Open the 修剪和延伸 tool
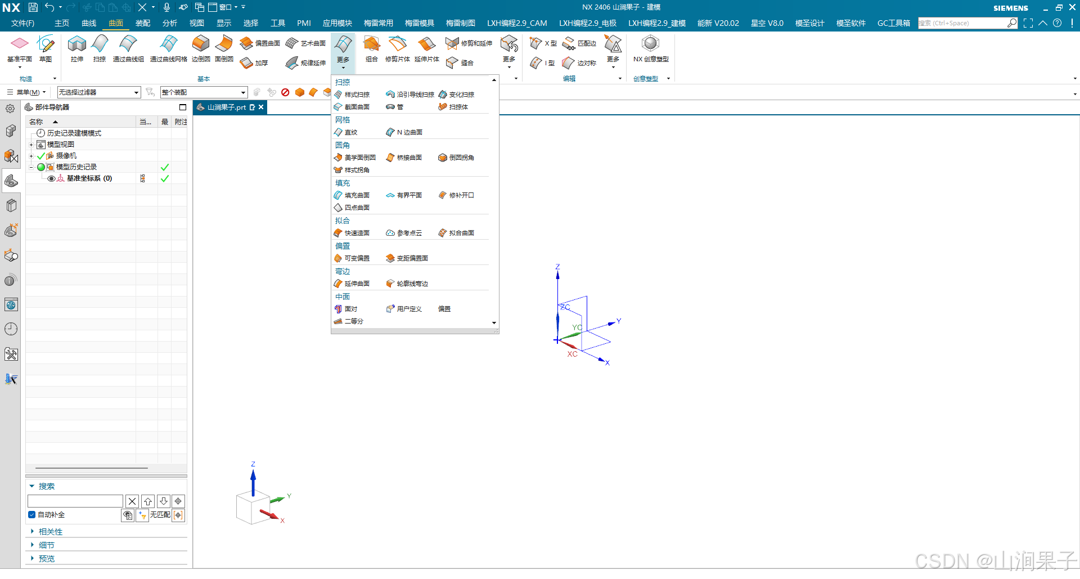This screenshot has width=1080, height=579. tap(469, 43)
